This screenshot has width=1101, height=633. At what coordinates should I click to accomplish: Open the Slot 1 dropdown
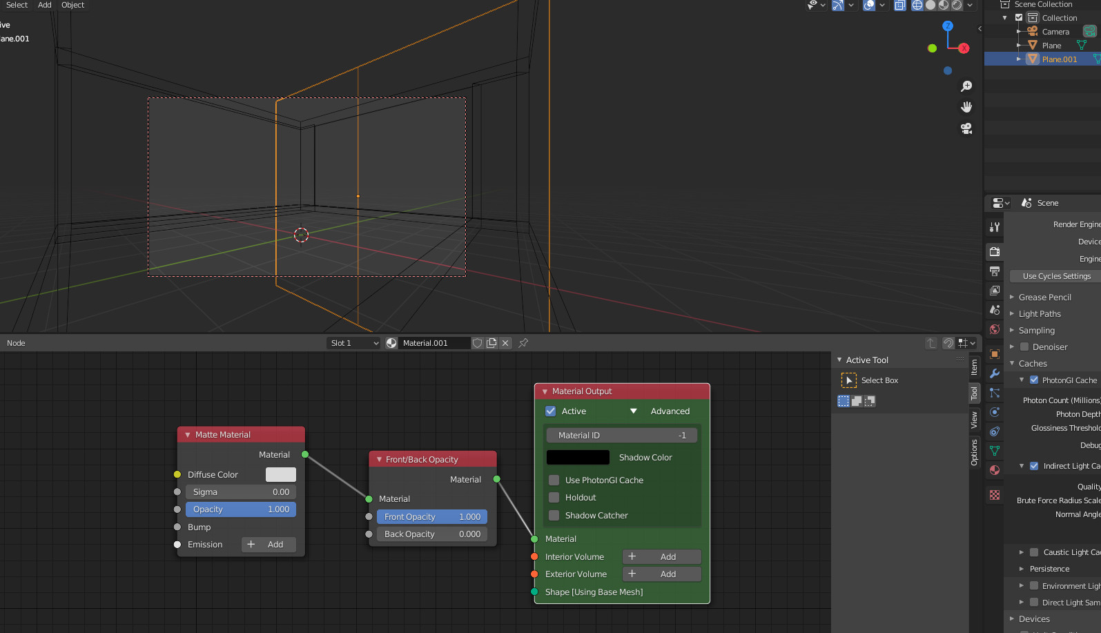(353, 343)
